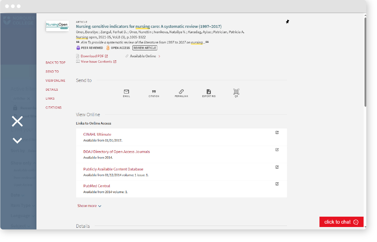This screenshot has height=242, width=377.
Task: Open Publicly Available Content Database link
Action: coord(113,169)
